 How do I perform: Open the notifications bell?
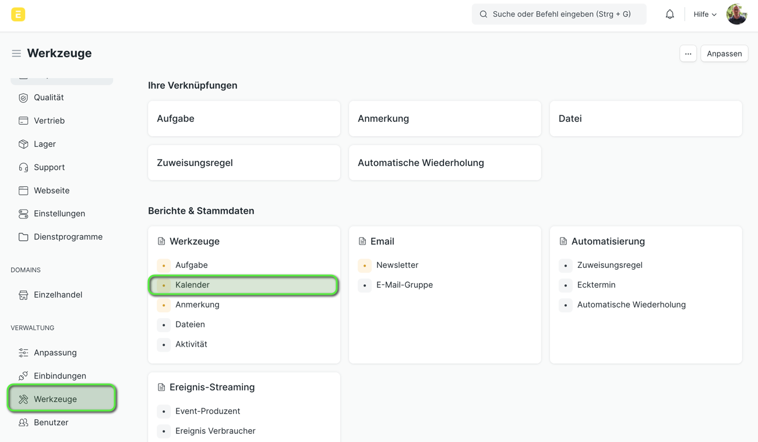tap(670, 15)
